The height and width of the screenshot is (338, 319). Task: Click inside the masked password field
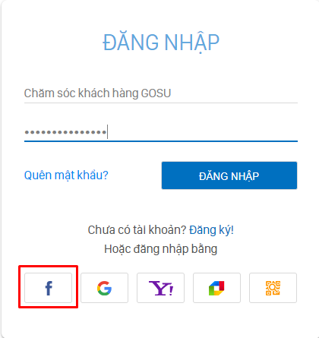click(161, 132)
